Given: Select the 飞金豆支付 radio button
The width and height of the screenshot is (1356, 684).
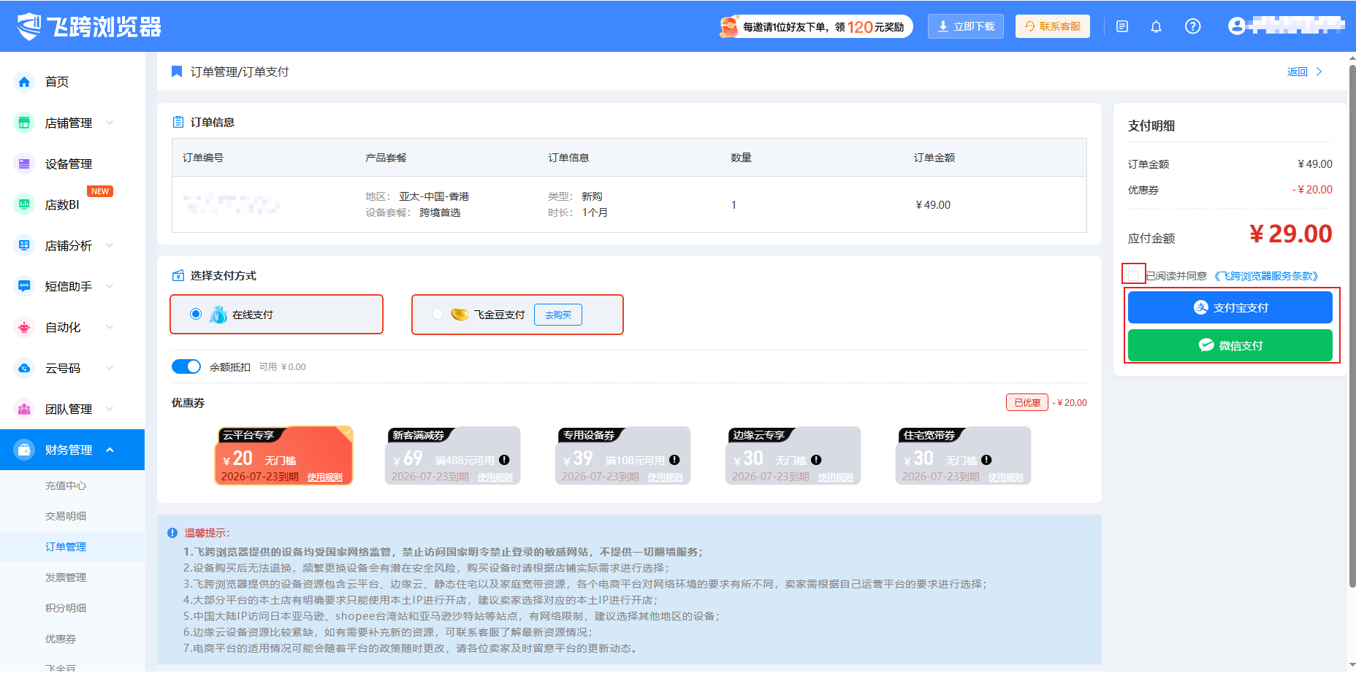Looking at the screenshot, I should tap(437, 314).
